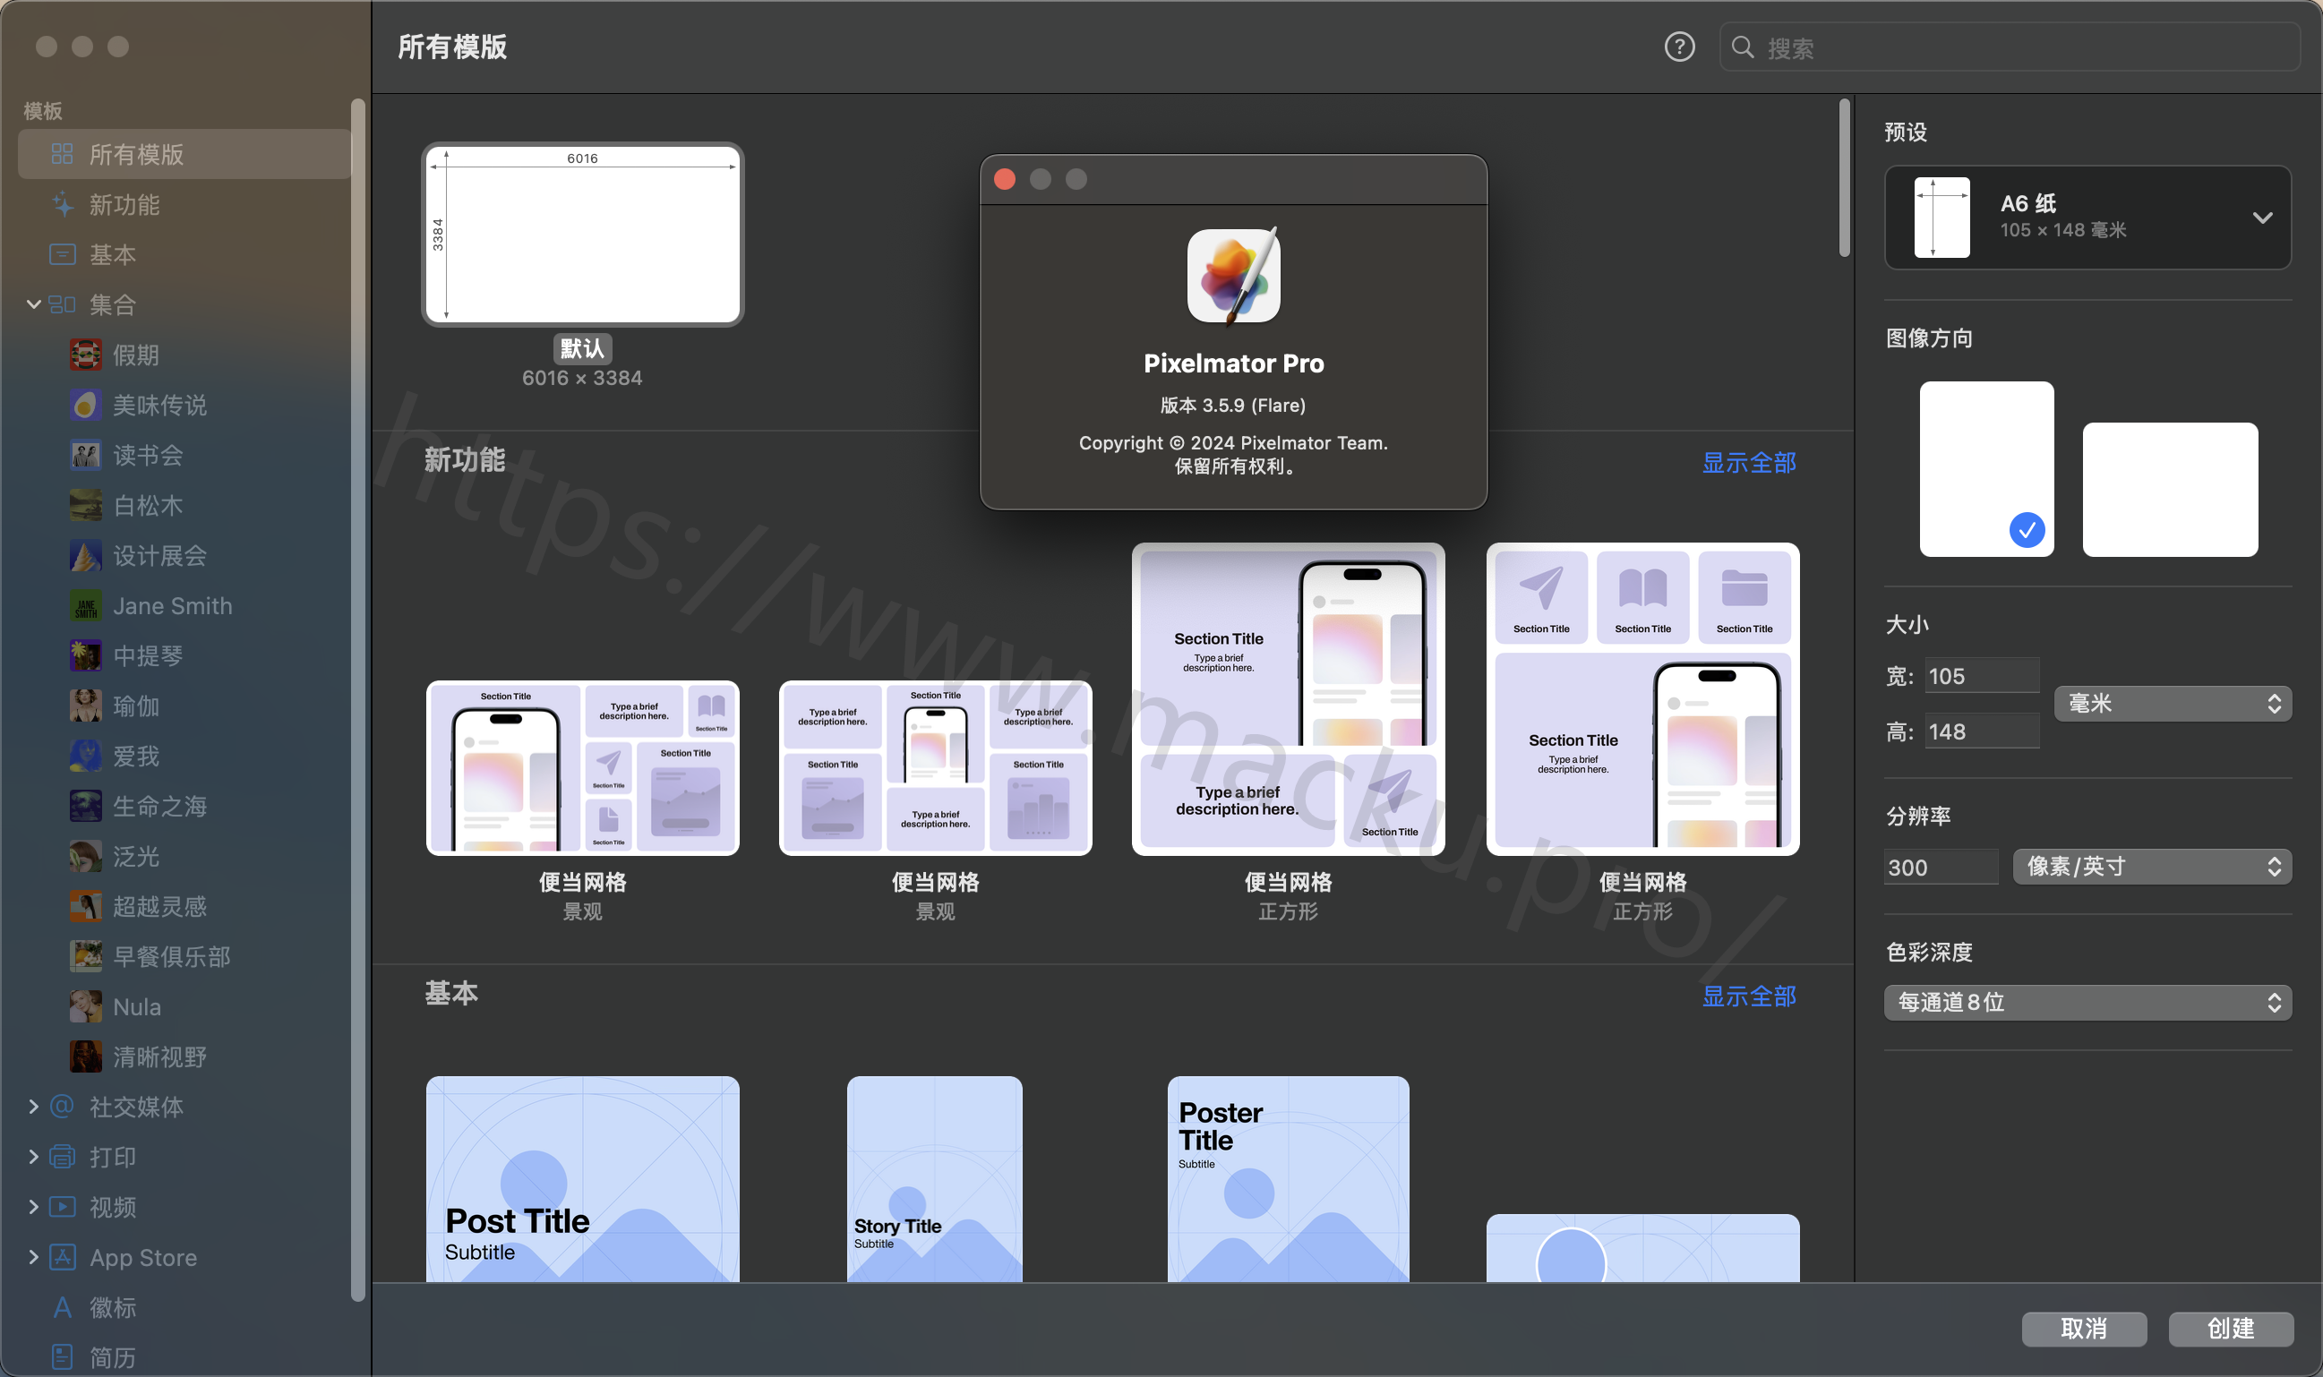Click the 读书会 collection icon
The image size is (2323, 1377).
click(x=85, y=455)
